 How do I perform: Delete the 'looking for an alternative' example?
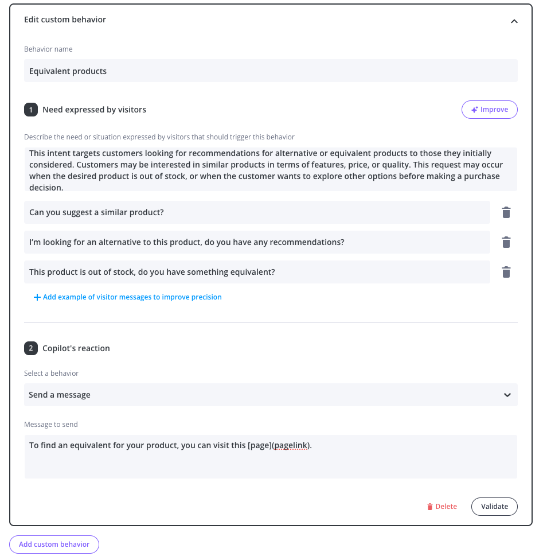click(x=506, y=243)
